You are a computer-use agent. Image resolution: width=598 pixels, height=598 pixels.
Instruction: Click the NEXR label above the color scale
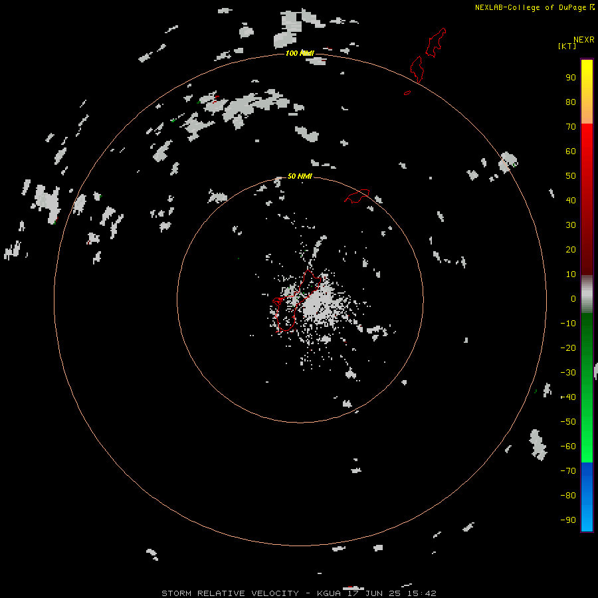(584, 40)
